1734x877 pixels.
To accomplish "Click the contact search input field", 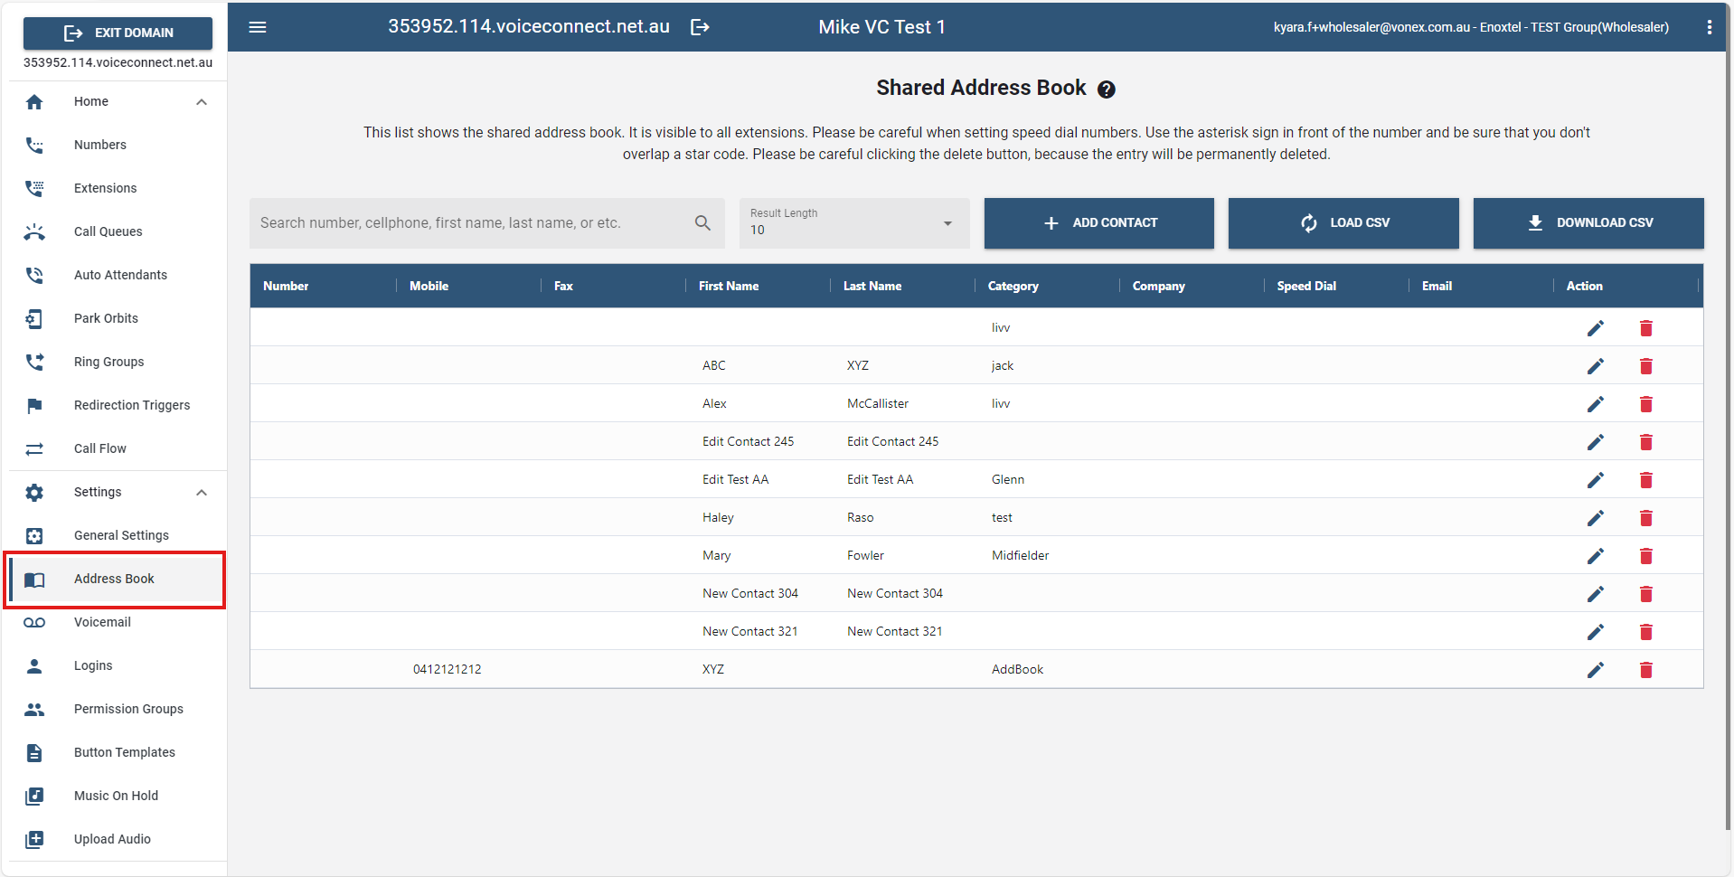I will point(470,223).
